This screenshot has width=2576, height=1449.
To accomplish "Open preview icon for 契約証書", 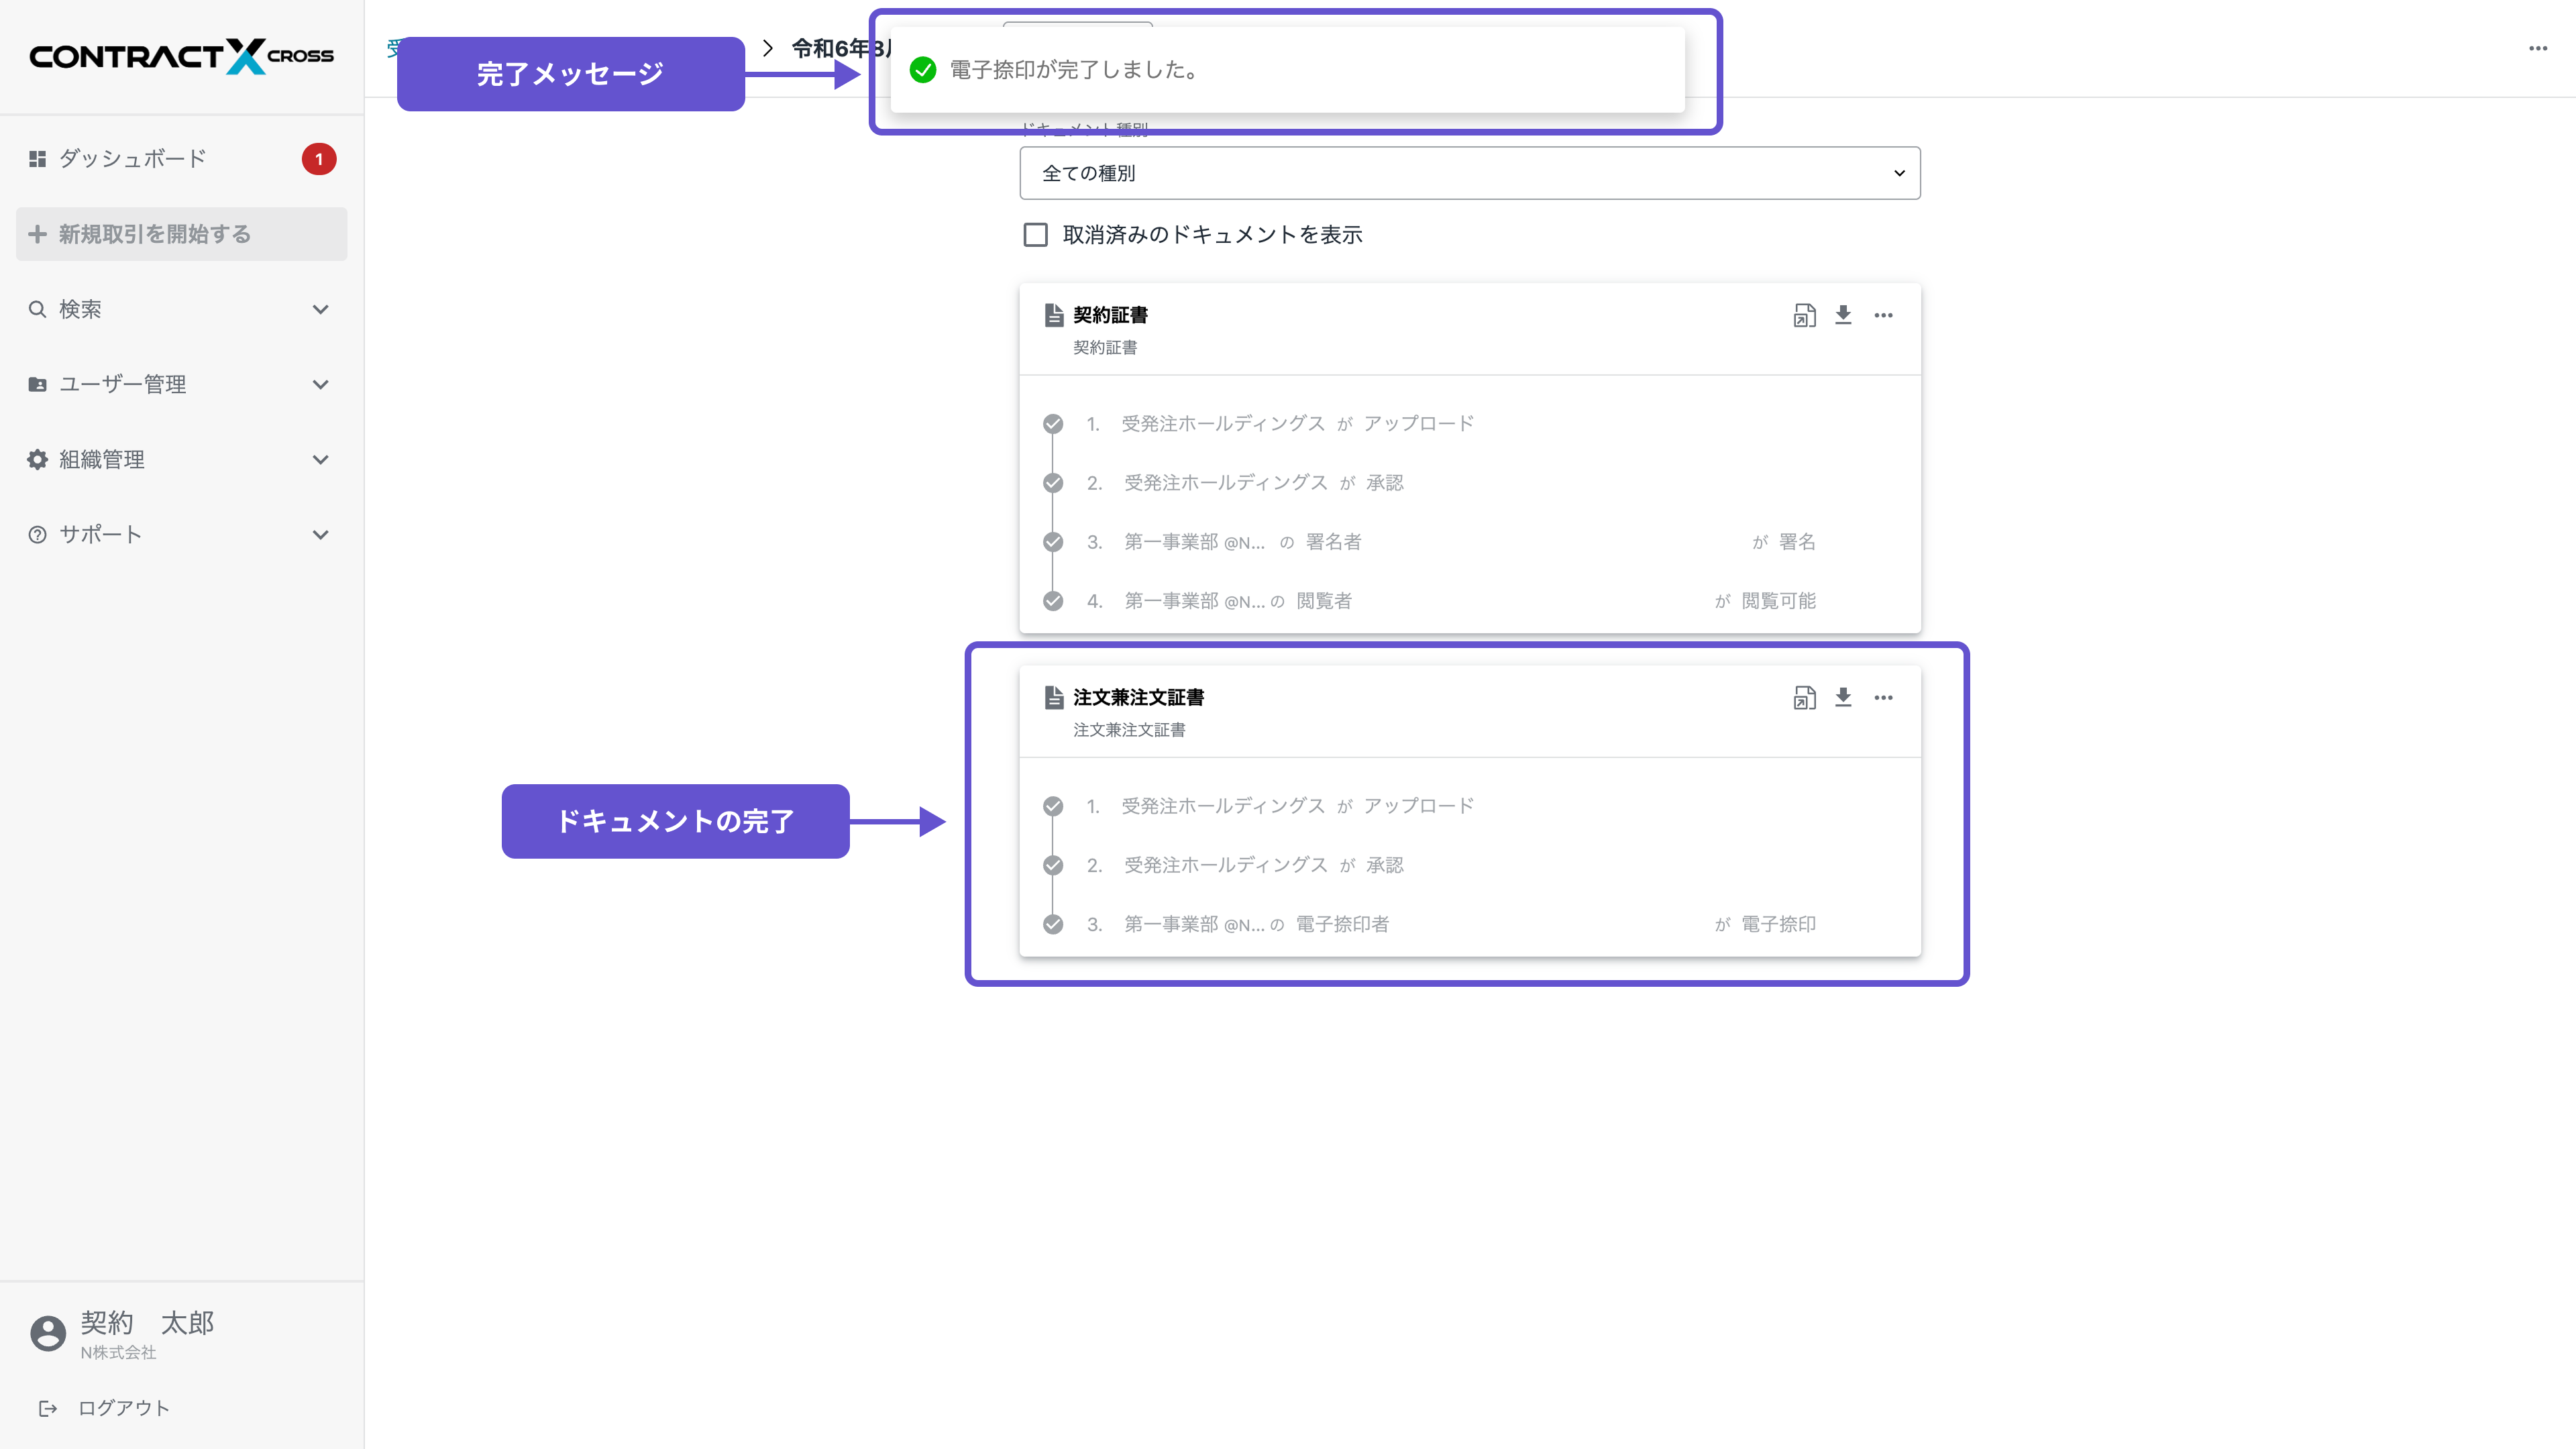I will pyautogui.click(x=1804, y=315).
